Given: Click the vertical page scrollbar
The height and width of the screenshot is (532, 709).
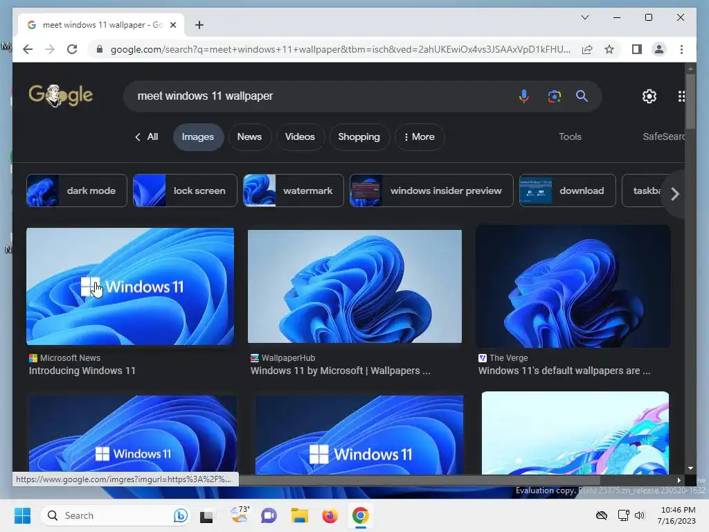Looking at the screenshot, I should pos(690,102).
